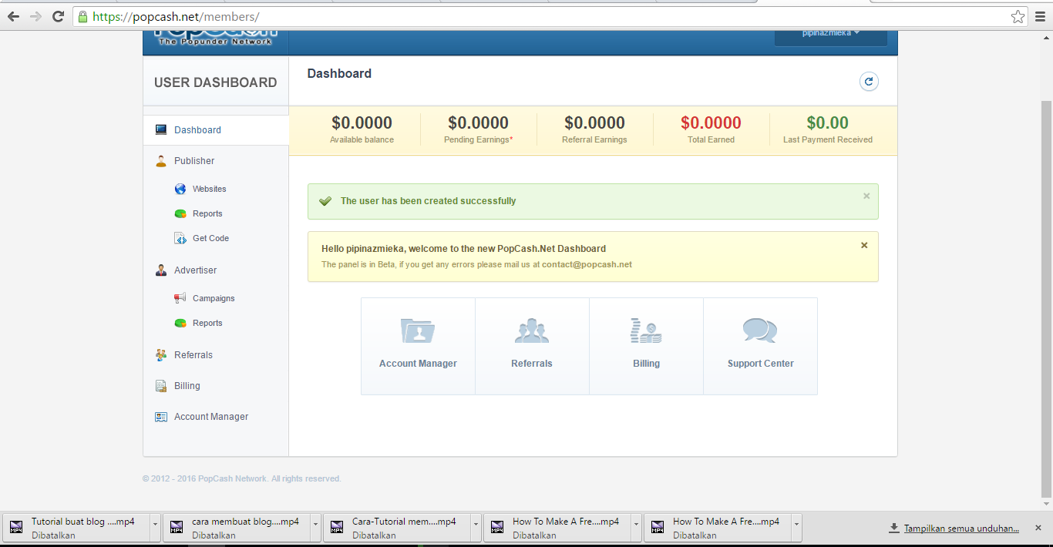The height and width of the screenshot is (547, 1053).
Task: Click the Billing document icon in sidebar
Action: coord(161,386)
